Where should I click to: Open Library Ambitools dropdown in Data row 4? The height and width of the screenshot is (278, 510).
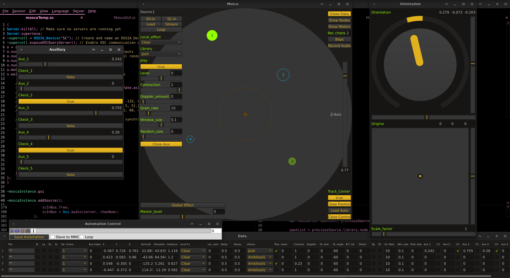pyautogui.click(x=260, y=270)
